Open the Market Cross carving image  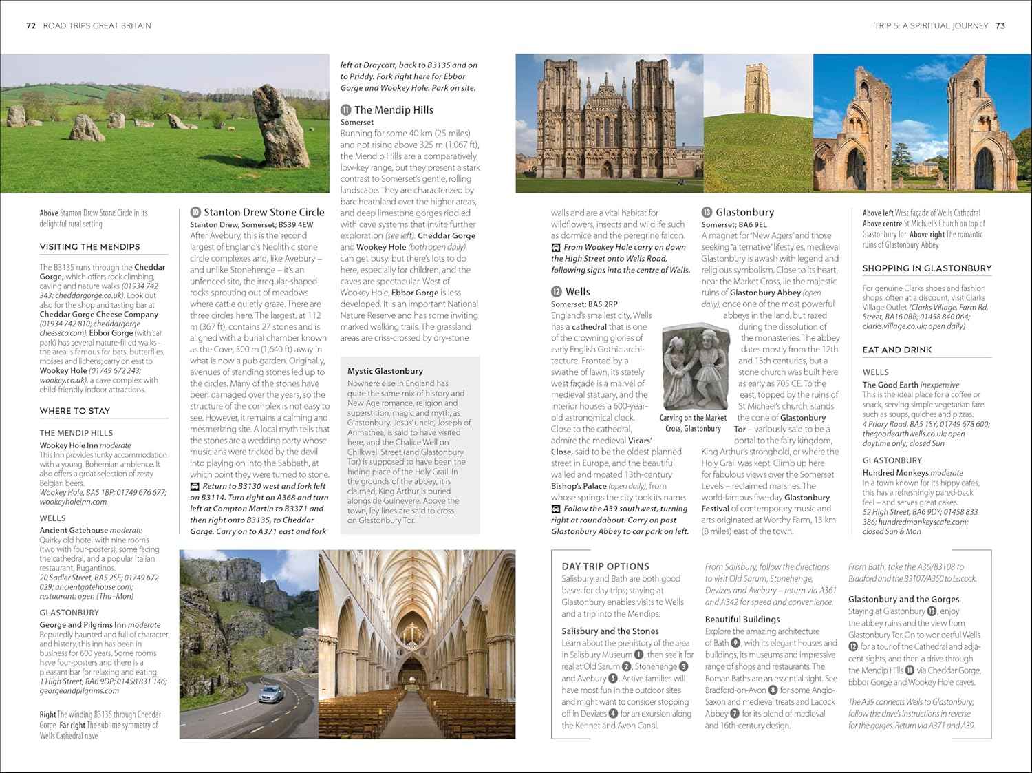point(695,367)
